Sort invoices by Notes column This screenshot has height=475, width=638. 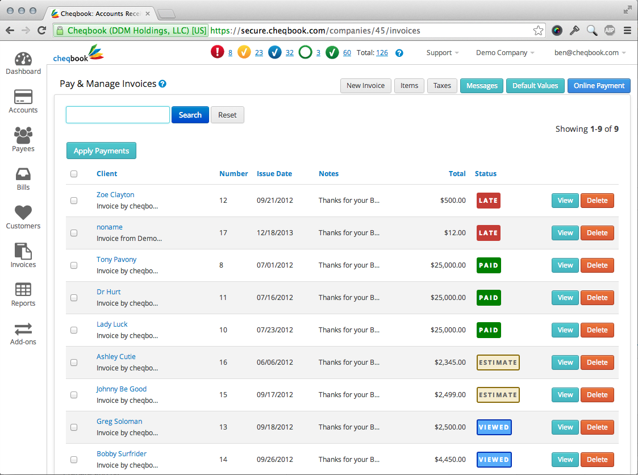328,174
